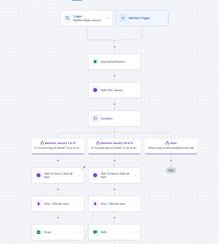Click the SMS chat bubble icon
Screen dimensions: 219x244
pyautogui.click(x=95, y=232)
